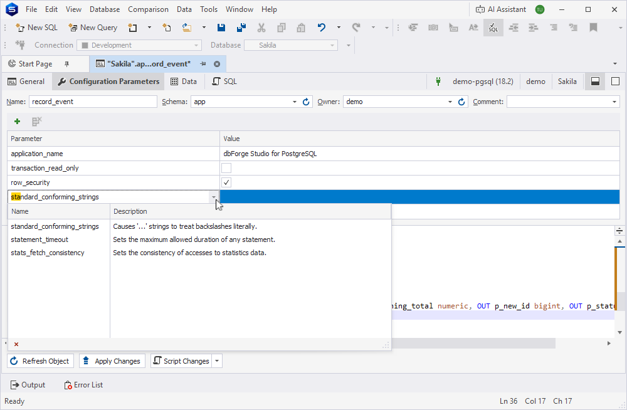627x410 pixels.
Task: Click the Name field record_event
Action: pyautogui.click(x=93, y=102)
